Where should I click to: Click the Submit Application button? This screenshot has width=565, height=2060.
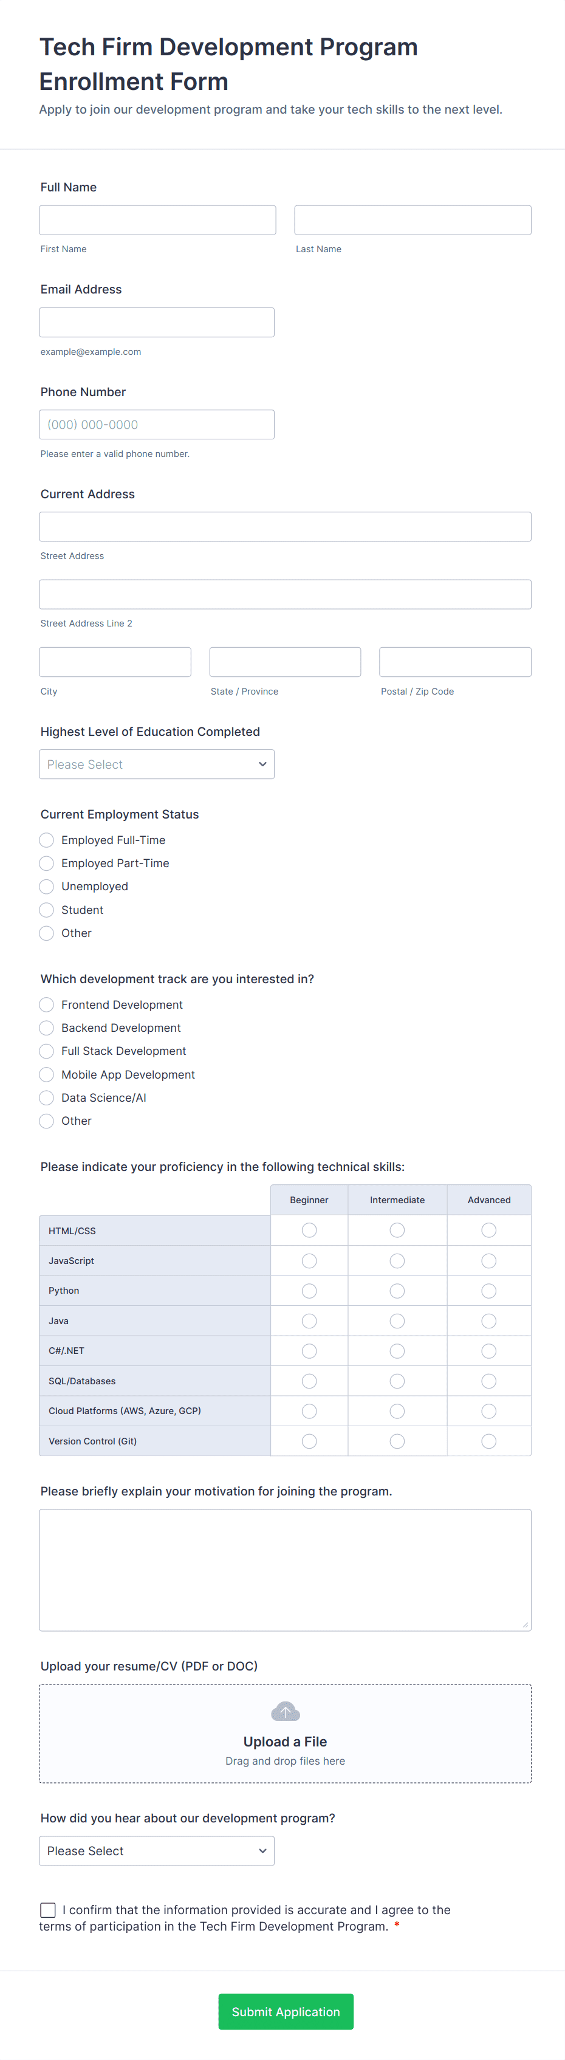click(286, 2011)
